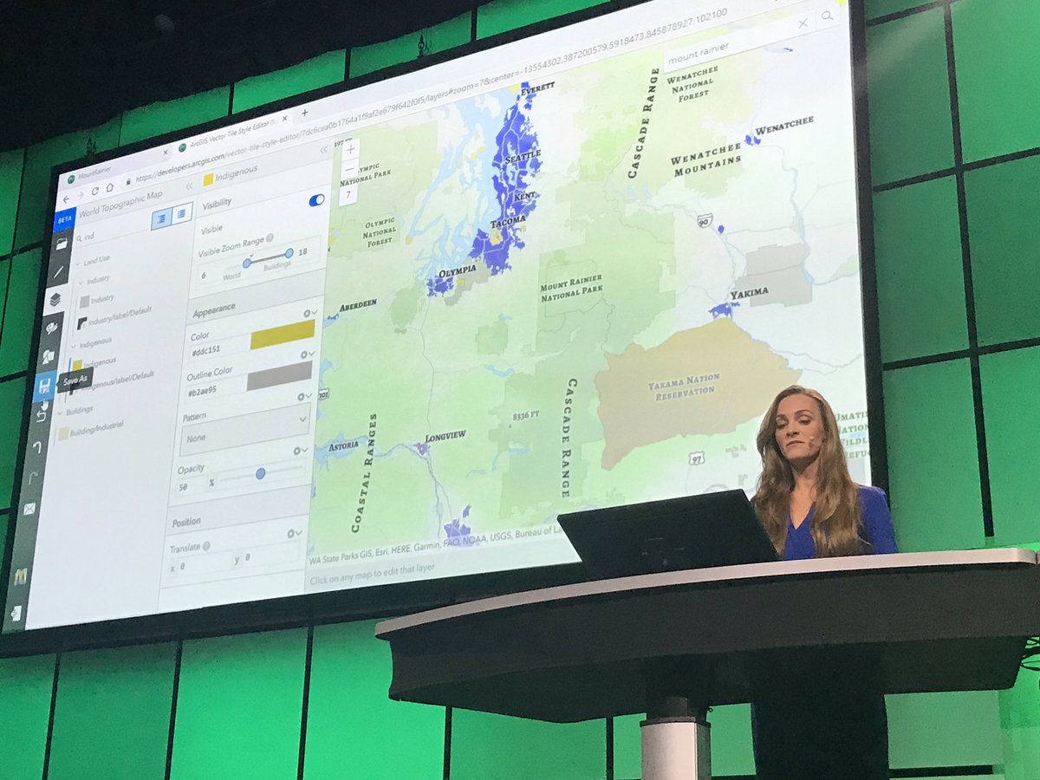Click the Yakima city label on map

point(748,293)
